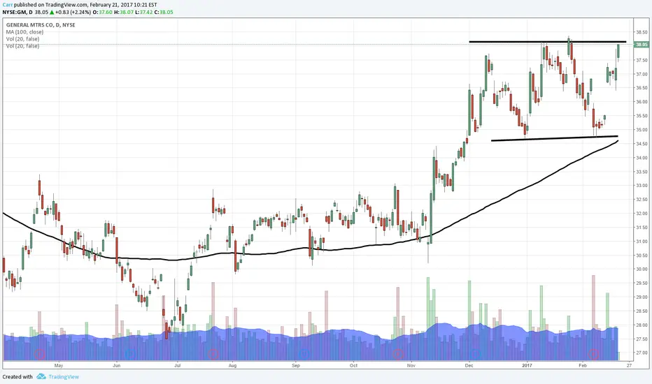Click the 2017 date axis label
Viewport: 652px width, 384px height.
(527, 366)
